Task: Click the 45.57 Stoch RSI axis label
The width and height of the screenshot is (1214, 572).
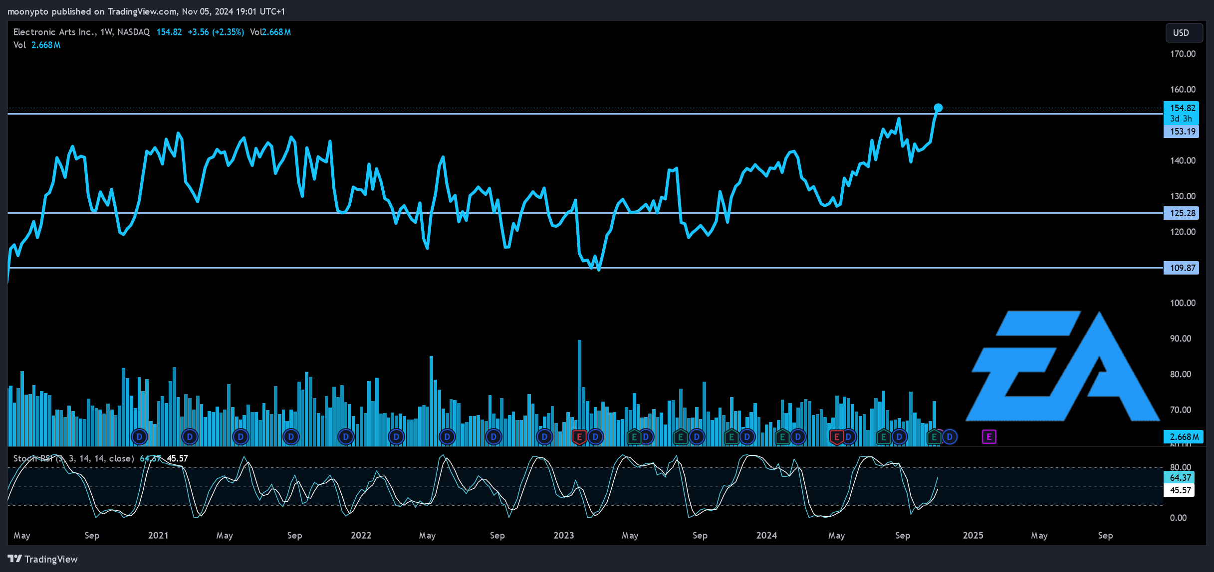Action: coord(1180,490)
